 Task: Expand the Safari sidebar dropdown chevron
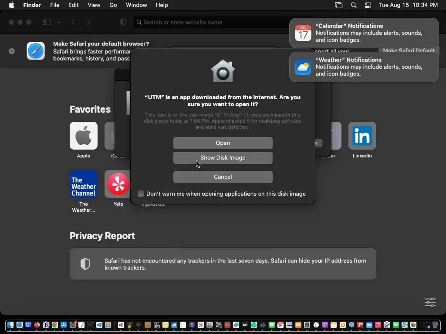click(x=59, y=22)
